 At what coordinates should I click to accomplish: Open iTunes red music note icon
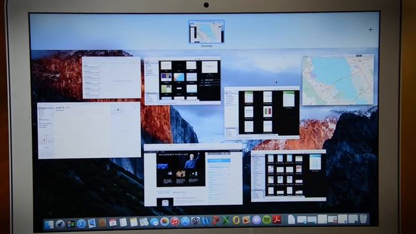[175, 221]
